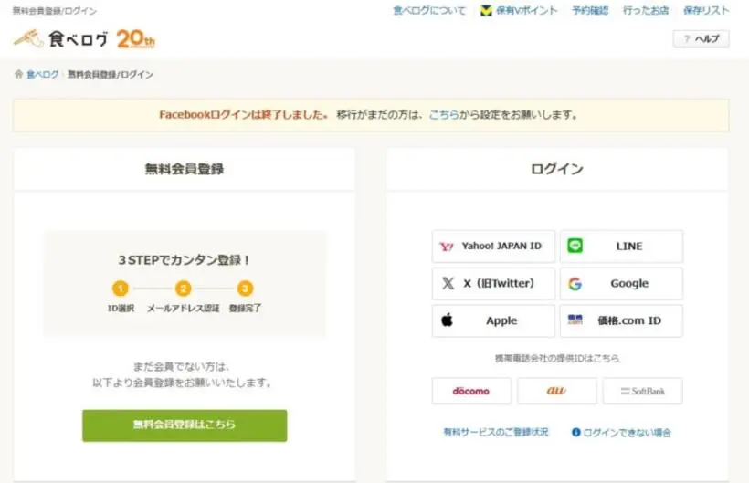This screenshot has height=483, width=749.
Task: Click the Apple logo icon
Action: tap(447, 320)
